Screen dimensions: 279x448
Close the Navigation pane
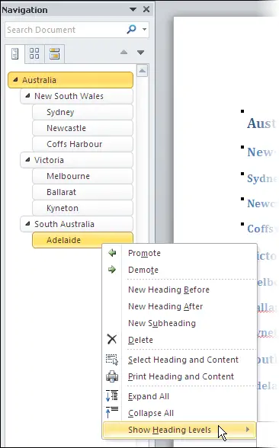146,9
